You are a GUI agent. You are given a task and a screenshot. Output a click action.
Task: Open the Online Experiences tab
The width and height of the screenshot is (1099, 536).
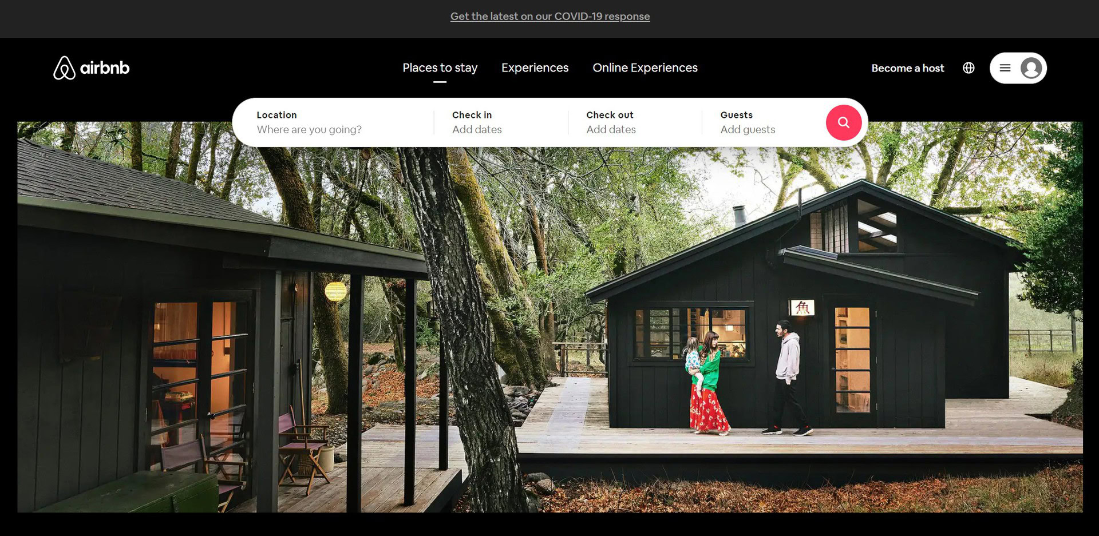pos(645,68)
